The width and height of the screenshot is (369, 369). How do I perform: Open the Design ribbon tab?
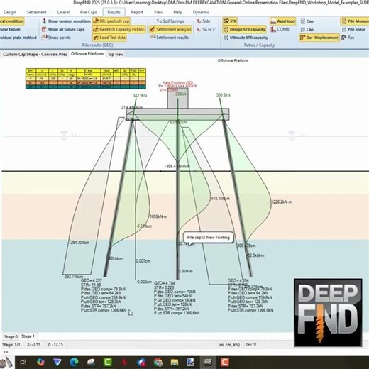pos(10,12)
